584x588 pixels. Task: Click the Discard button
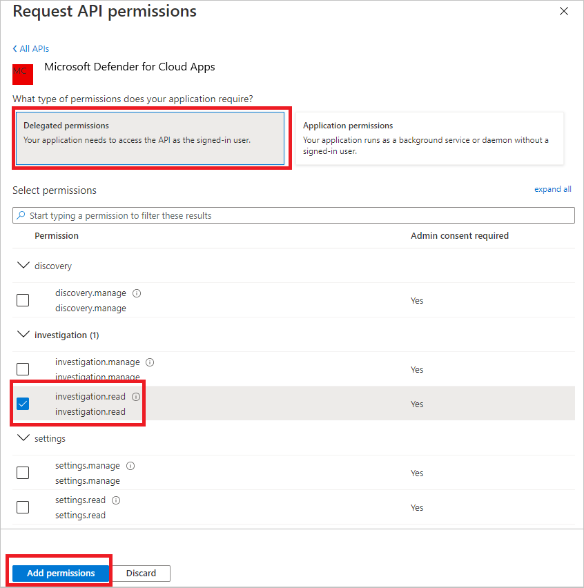point(141,573)
